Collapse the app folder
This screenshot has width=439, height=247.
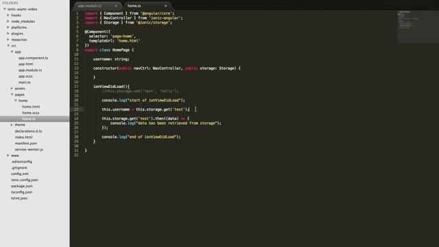pos(12,52)
